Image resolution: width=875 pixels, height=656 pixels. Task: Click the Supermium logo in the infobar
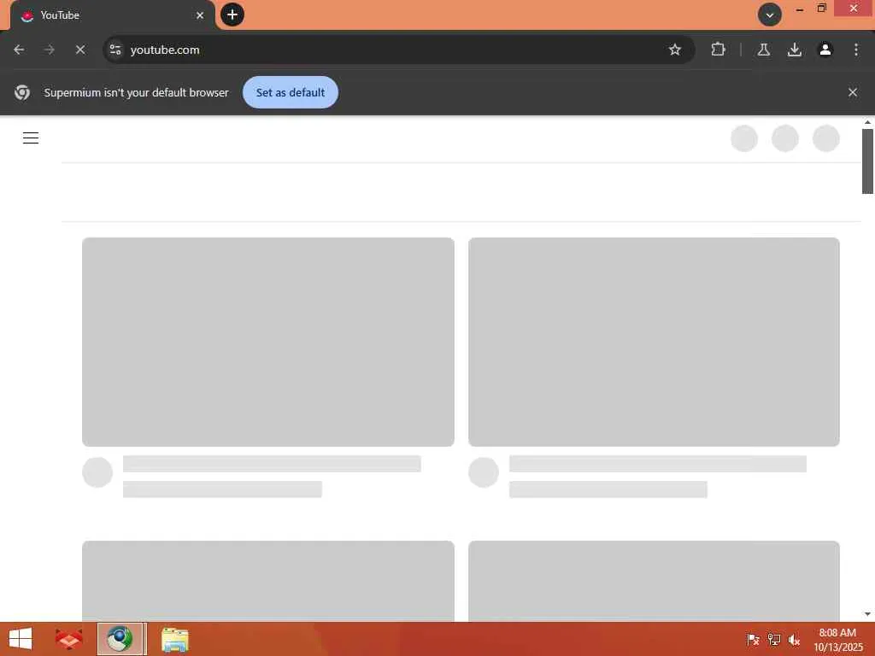point(22,92)
